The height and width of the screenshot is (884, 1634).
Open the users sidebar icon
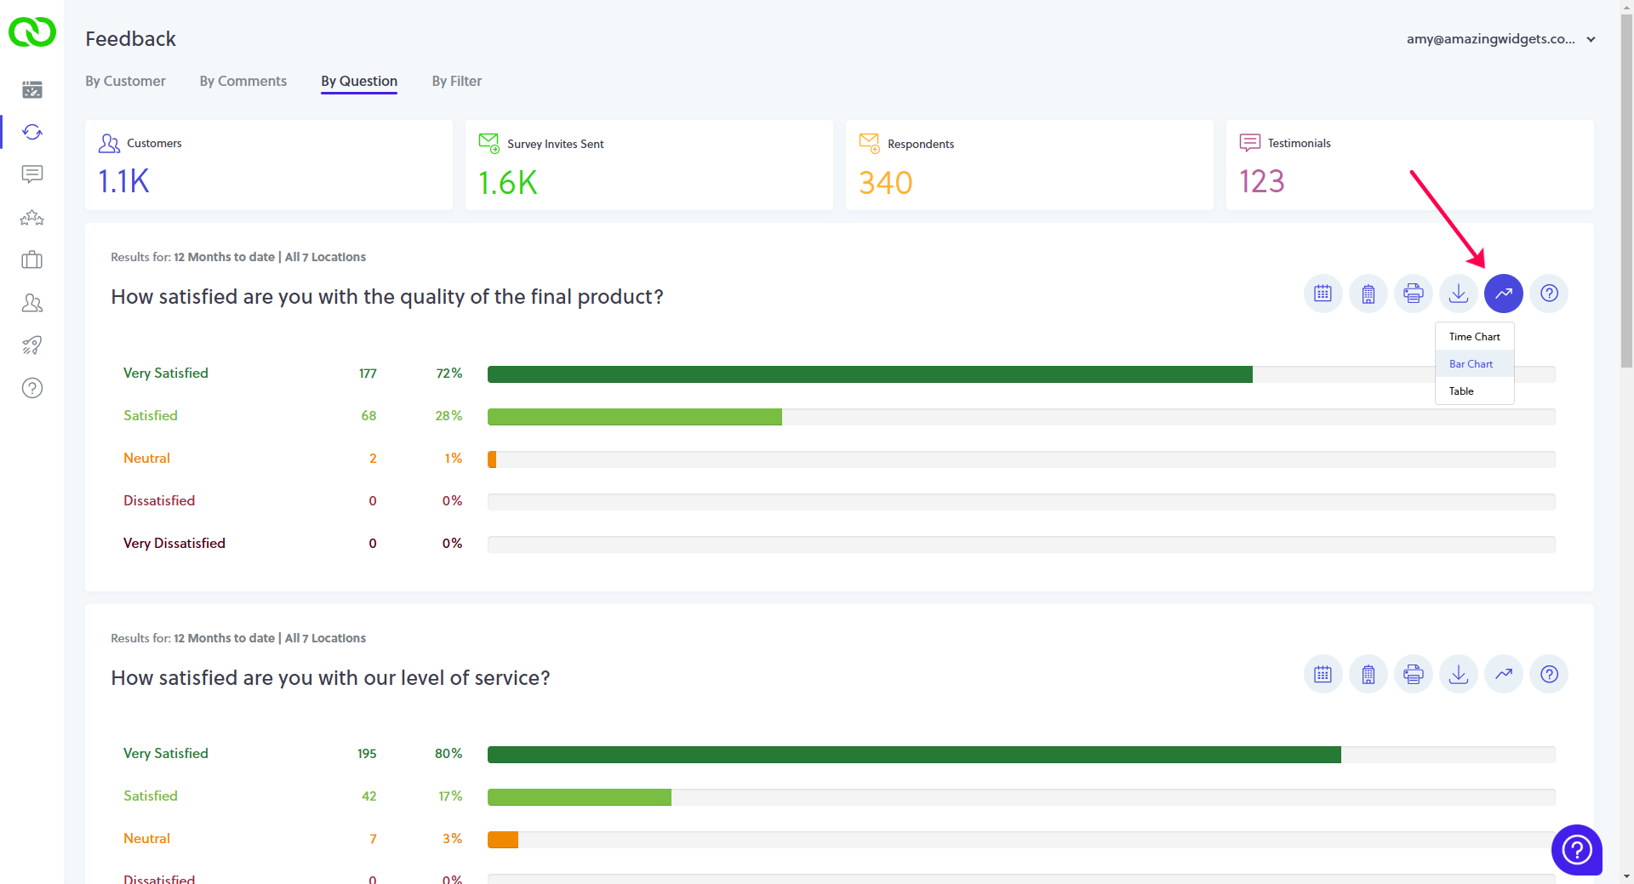[x=32, y=303]
